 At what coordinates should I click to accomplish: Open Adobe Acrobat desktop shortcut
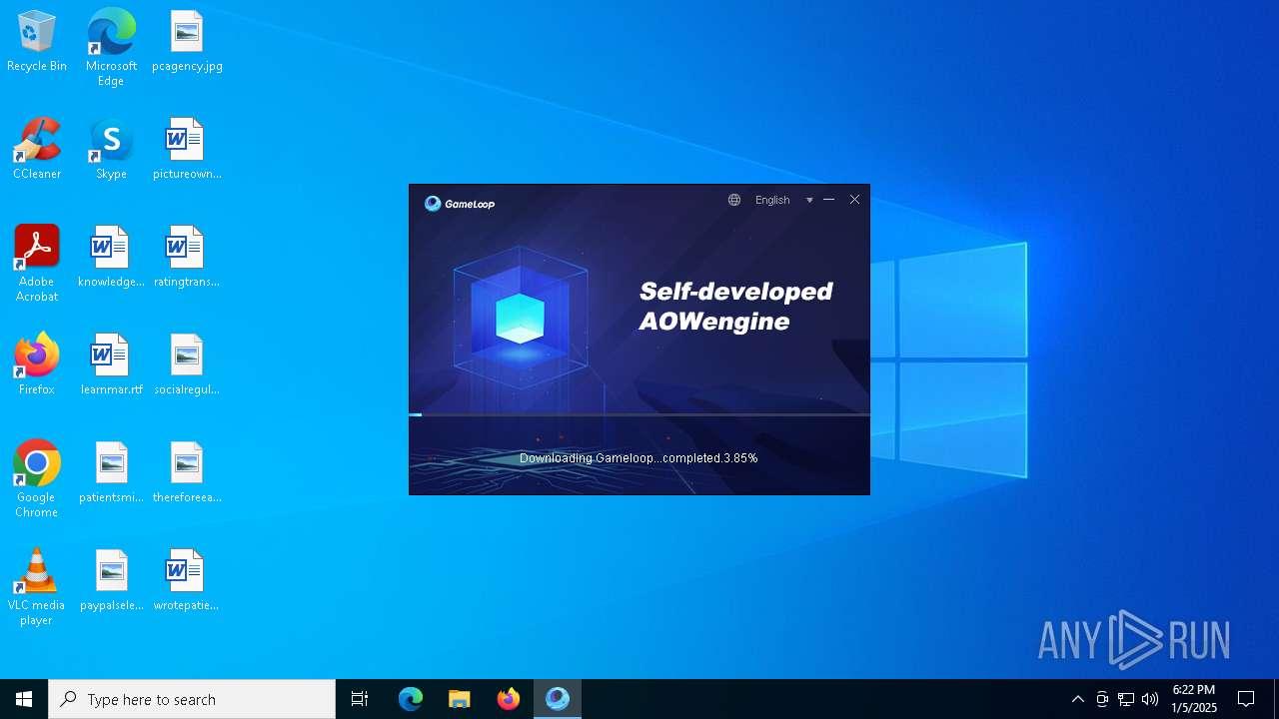pyautogui.click(x=37, y=264)
